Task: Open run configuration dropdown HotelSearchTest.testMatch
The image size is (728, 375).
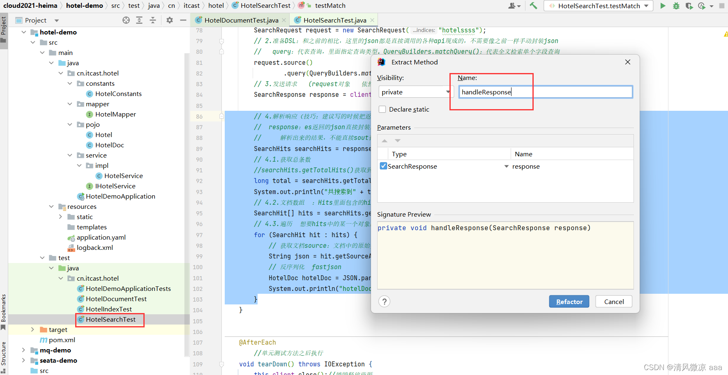Action: [x=599, y=6]
